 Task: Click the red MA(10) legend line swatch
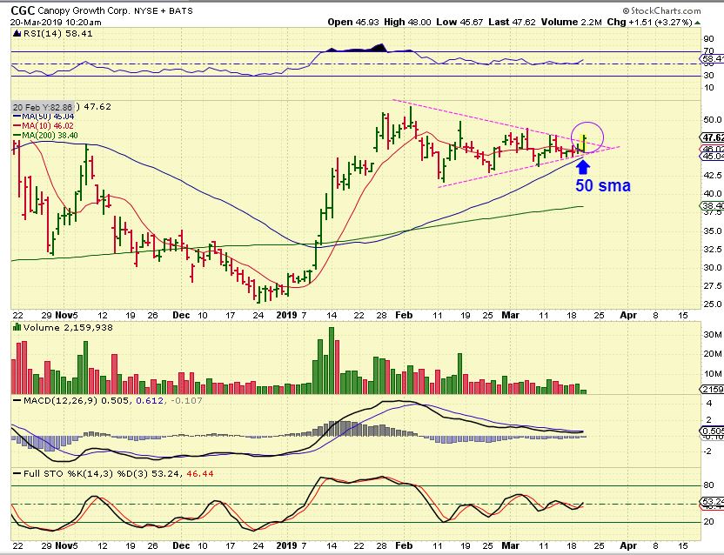[17, 125]
